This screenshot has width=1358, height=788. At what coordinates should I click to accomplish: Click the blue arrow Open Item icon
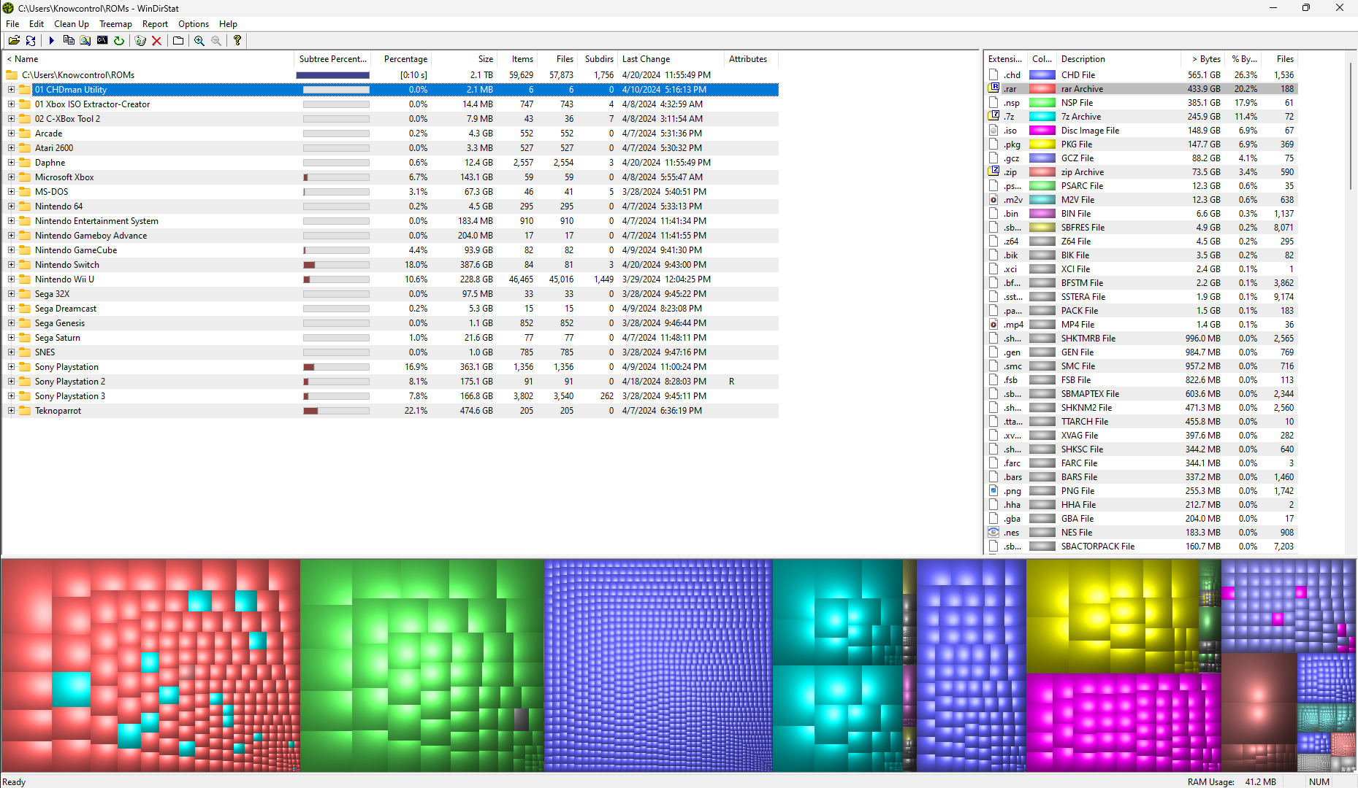(x=51, y=41)
